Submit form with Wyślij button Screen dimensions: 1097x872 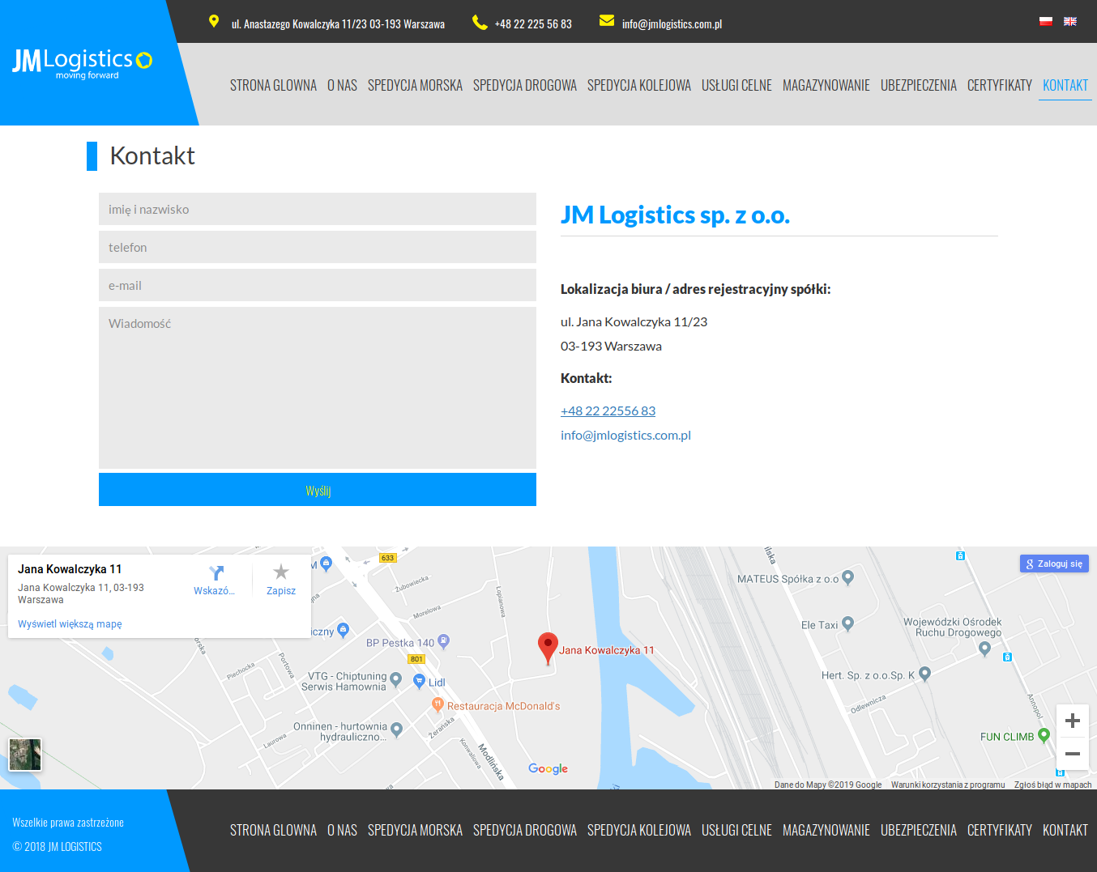click(318, 490)
